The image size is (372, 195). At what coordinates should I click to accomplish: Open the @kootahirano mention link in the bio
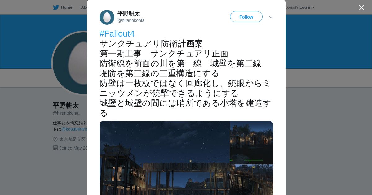pos(74,129)
